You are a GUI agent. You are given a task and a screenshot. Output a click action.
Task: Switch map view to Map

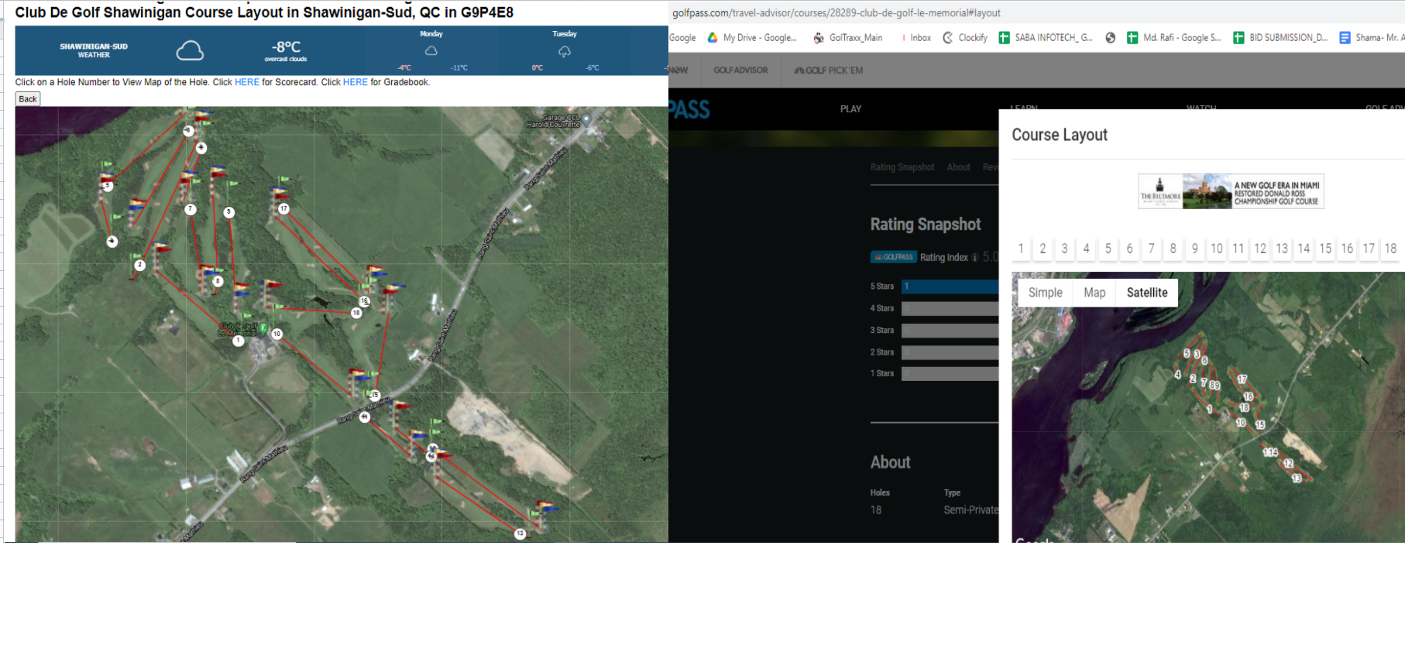[1094, 293]
